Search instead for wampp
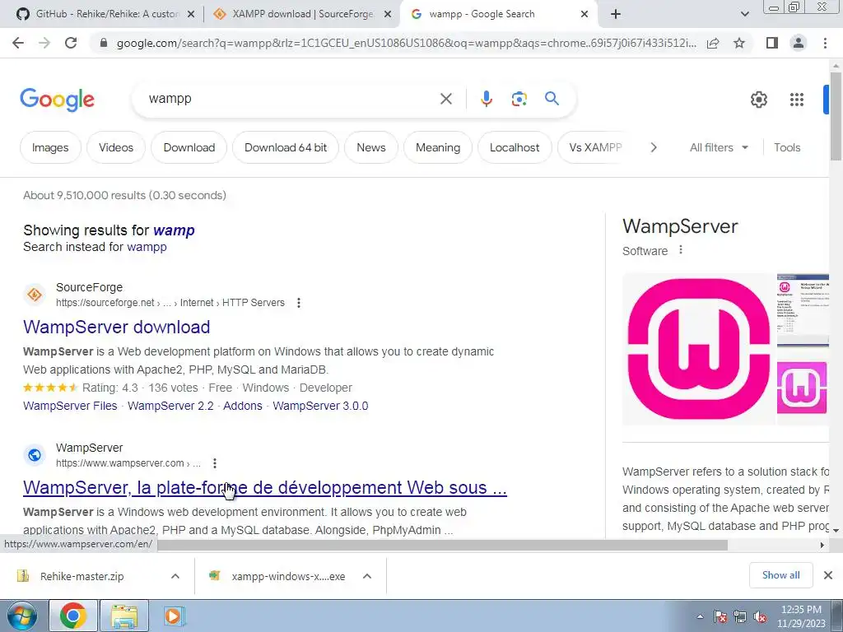The image size is (843, 632). [x=147, y=247]
